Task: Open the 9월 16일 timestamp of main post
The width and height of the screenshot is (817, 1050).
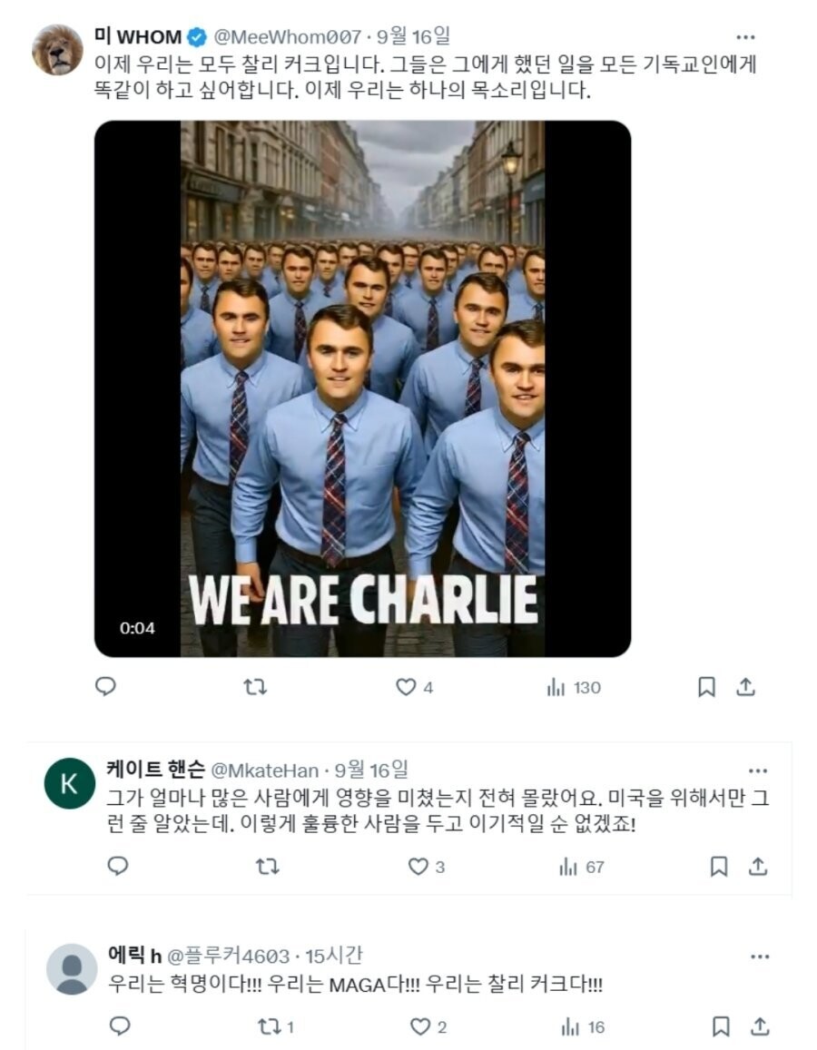Action: (413, 36)
